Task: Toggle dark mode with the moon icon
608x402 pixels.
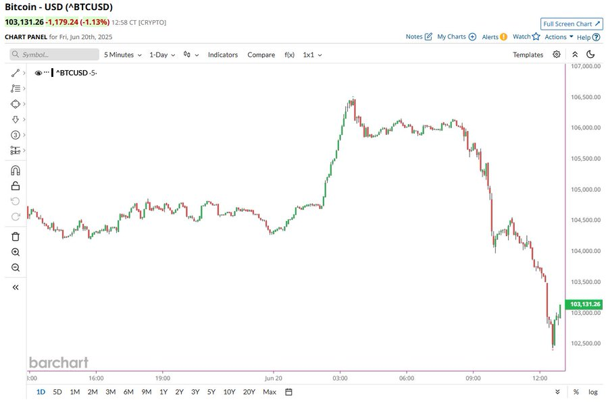Action: (x=590, y=55)
